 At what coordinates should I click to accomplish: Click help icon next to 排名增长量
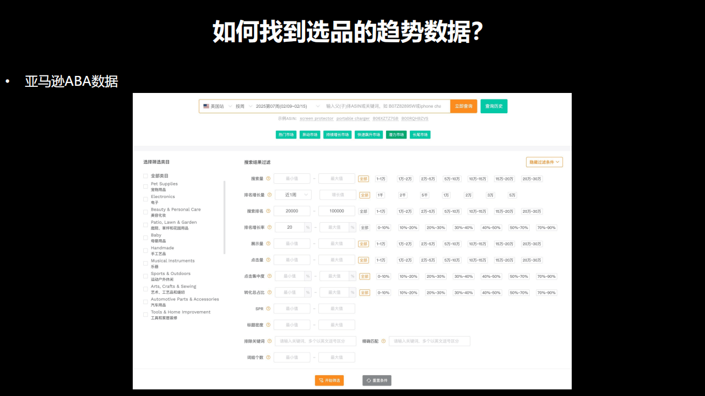[269, 195]
